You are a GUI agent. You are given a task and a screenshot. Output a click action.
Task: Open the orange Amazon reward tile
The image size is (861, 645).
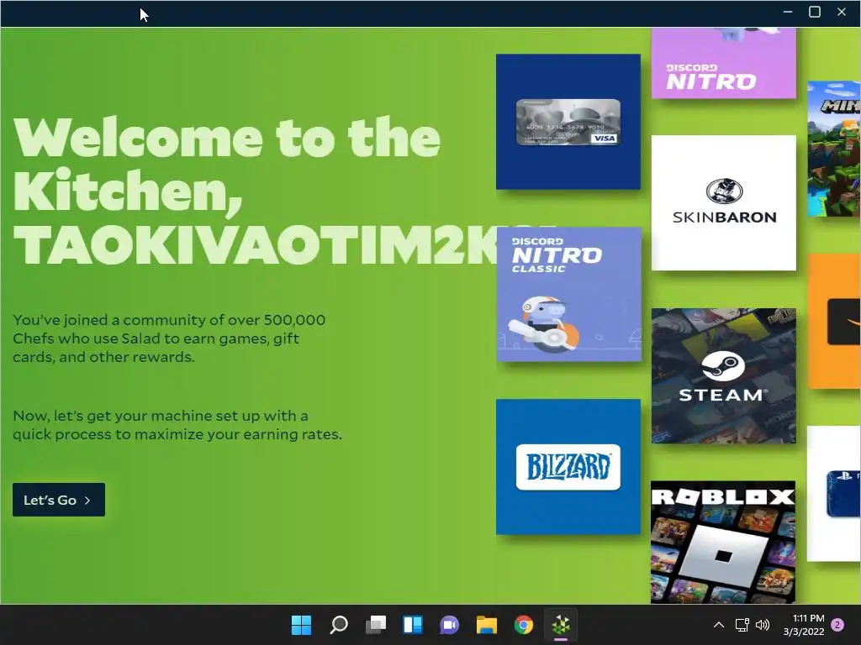tap(834, 321)
